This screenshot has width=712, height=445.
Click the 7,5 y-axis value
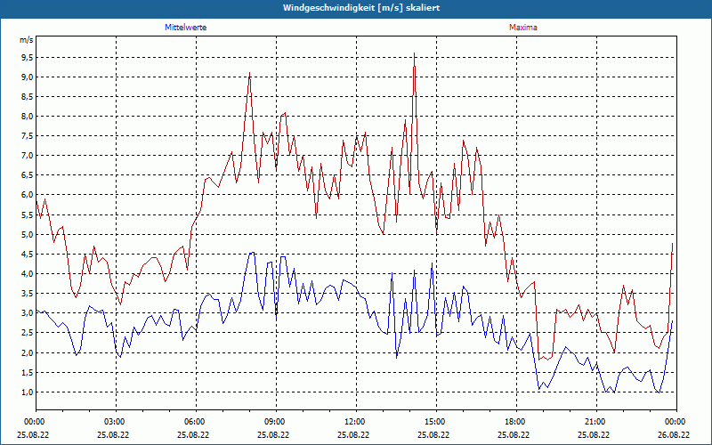point(28,136)
